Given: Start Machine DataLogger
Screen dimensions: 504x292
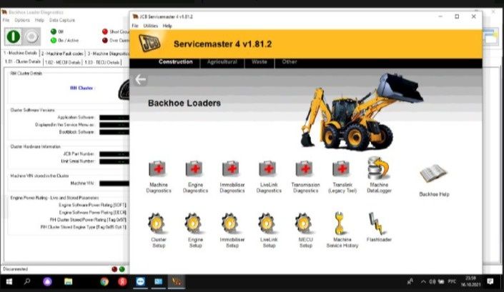Looking at the screenshot, I should point(379,175).
